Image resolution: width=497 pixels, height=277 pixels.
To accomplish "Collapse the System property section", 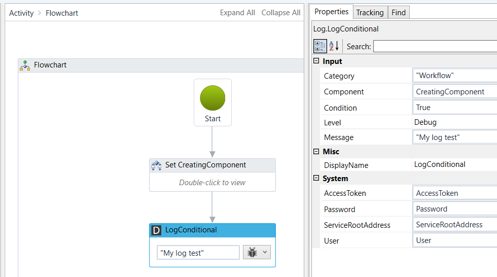I will pyautogui.click(x=316, y=179).
